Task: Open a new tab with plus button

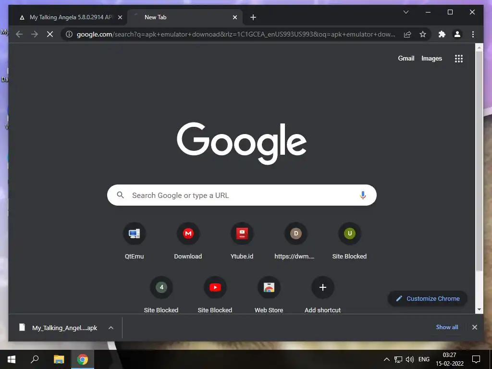Action: point(253,18)
